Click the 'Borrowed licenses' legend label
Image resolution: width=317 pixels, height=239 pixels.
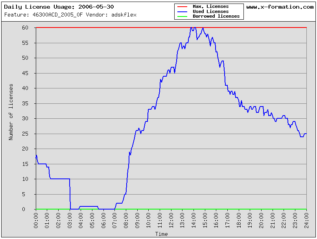click(x=216, y=16)
